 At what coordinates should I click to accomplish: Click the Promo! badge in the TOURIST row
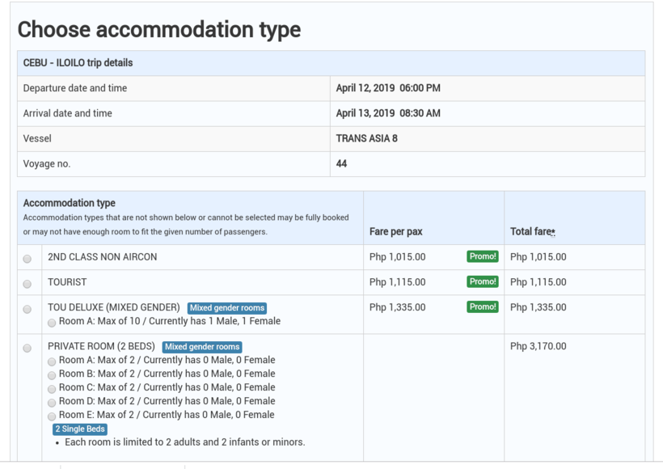pyautogui.click(x=482, y=281)
